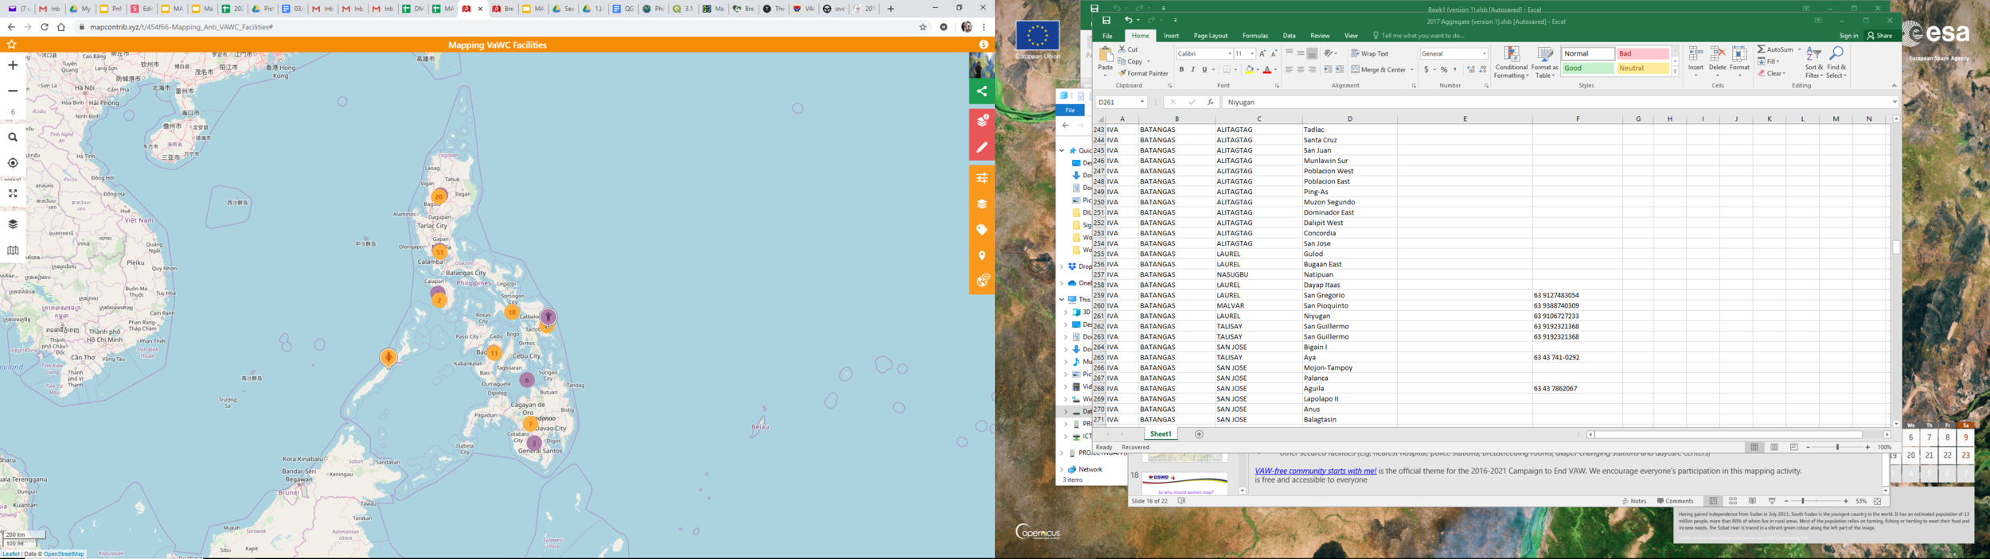The width and height of the screenshot is (1990, 559).
Task: Click the red Font Color swatch
Action: point(1267,70)
